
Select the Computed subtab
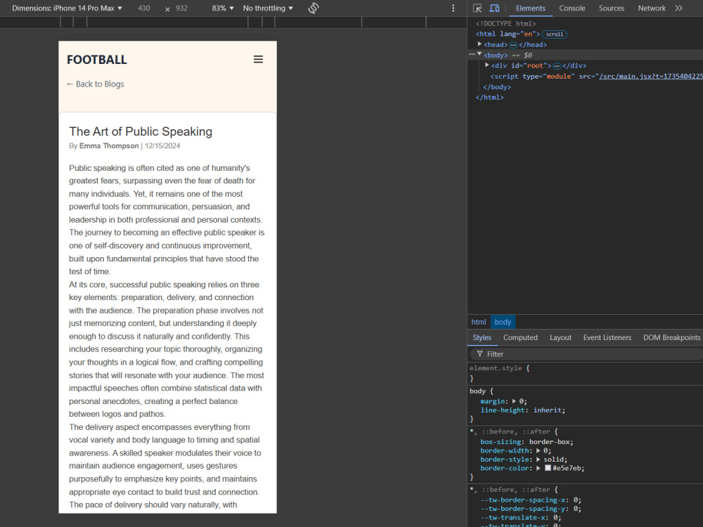[520, 337]
